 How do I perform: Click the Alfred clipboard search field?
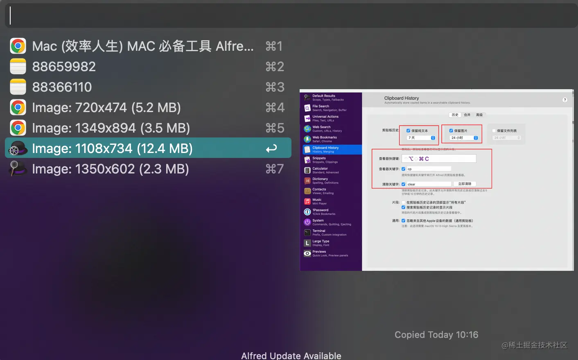[x=291, y=16]
